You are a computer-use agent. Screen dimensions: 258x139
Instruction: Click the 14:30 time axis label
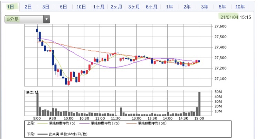point(183,118)
